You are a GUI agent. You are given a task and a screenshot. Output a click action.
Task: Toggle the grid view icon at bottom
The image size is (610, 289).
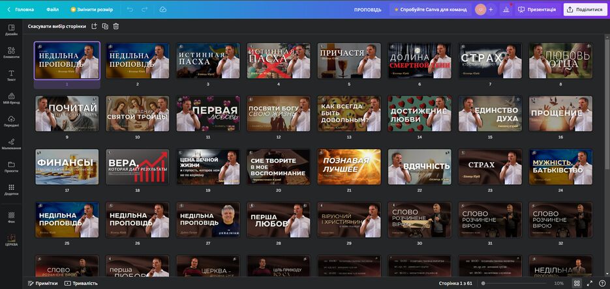(577, 283)
